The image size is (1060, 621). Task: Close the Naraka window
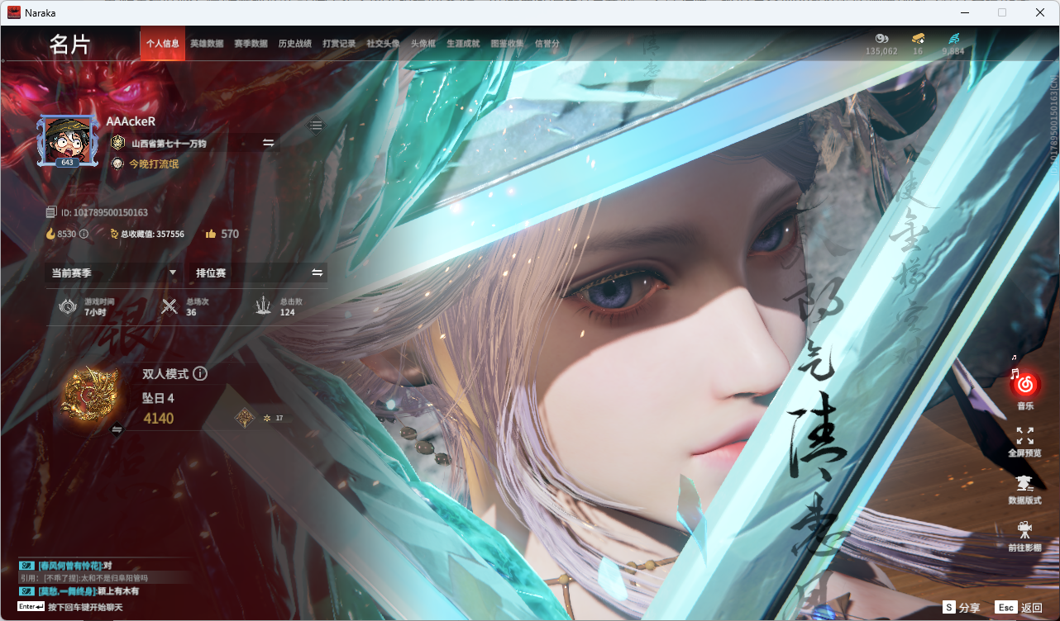(1040, 12)
